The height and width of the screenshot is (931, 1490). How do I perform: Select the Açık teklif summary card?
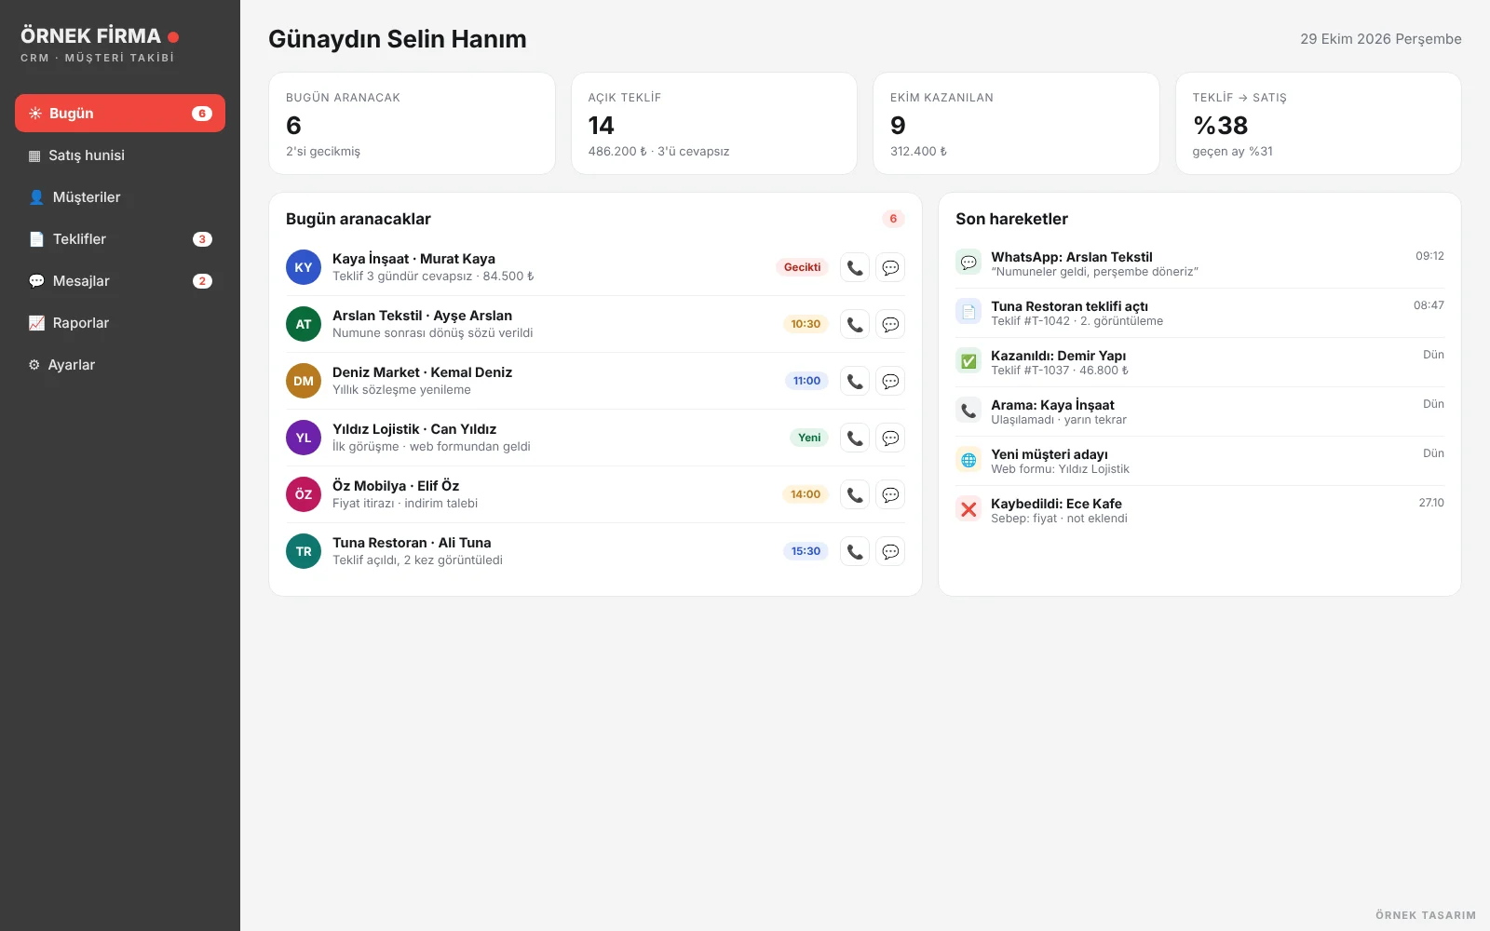click(x=714, y=123)
